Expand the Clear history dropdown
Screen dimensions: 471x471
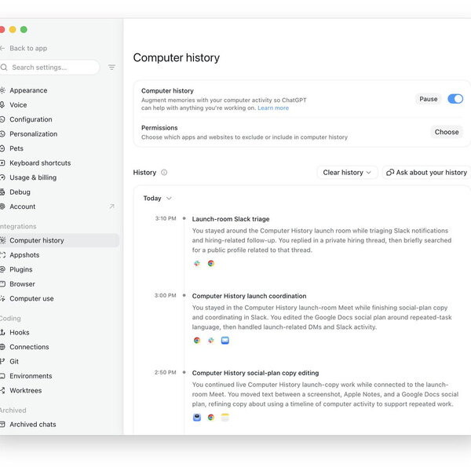tap(347, 173)
